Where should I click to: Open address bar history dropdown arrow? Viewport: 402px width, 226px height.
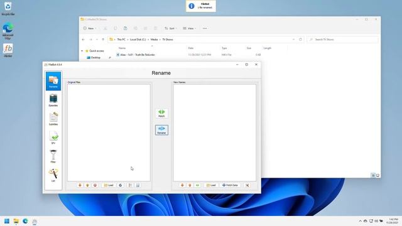click(293, 40)
